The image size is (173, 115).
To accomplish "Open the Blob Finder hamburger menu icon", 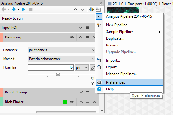I will [x=88, y=102].
